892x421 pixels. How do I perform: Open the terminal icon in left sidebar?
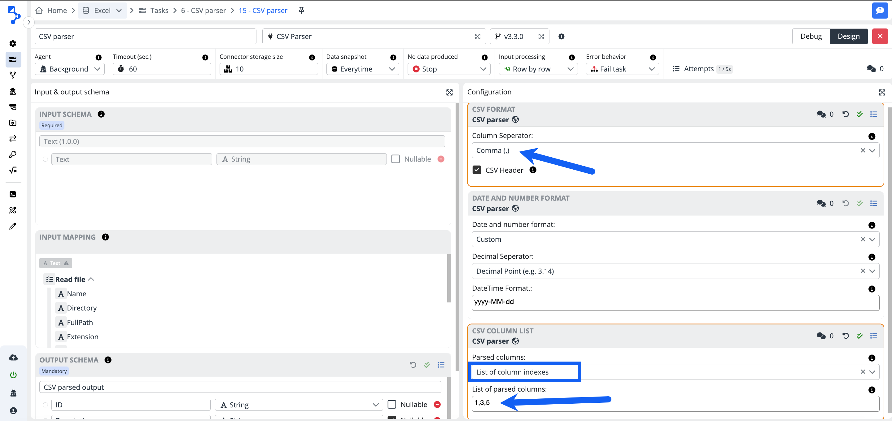click(x=13, y=194)
